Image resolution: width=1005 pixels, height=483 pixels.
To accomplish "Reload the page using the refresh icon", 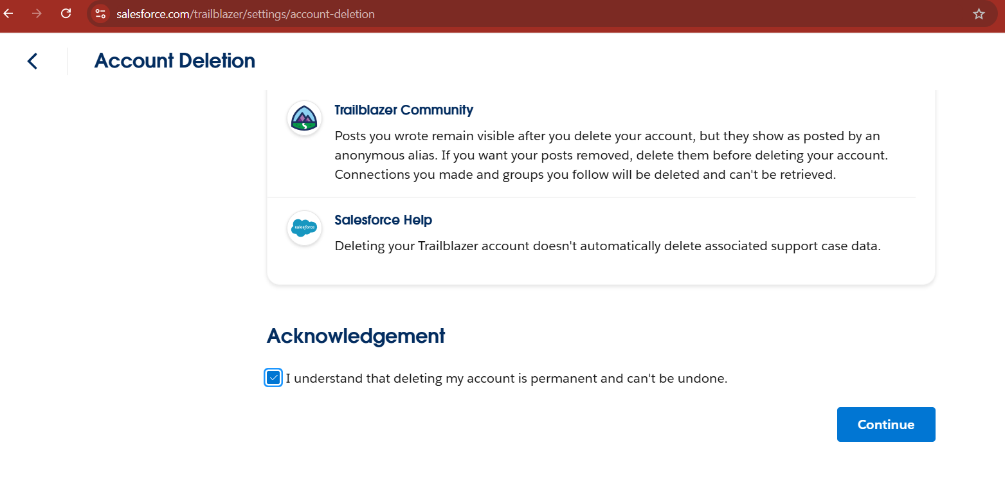I will 66,14.
